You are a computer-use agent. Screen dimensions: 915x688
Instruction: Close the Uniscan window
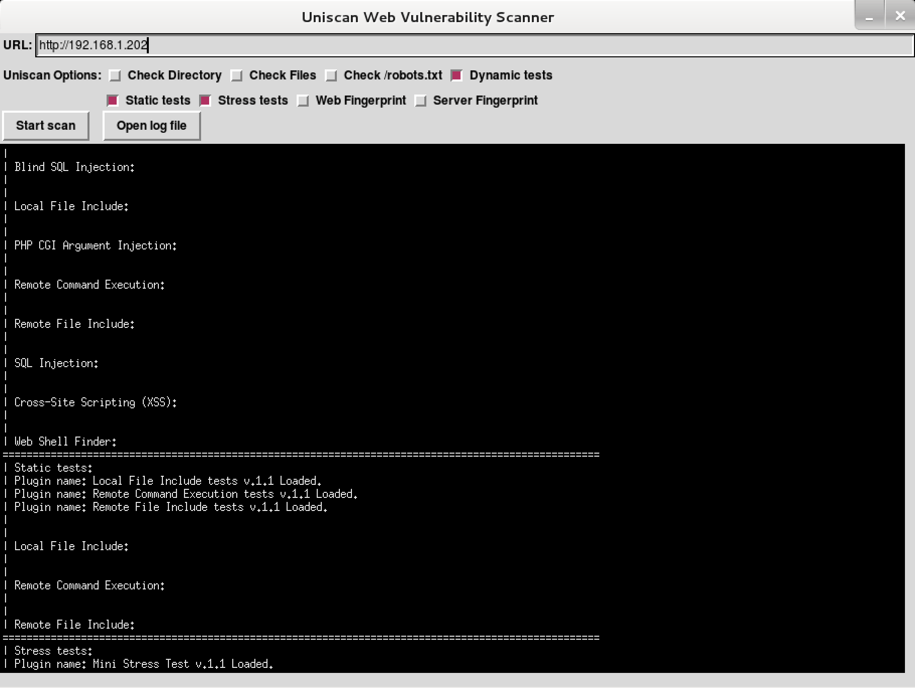click(x=900, y=16)
